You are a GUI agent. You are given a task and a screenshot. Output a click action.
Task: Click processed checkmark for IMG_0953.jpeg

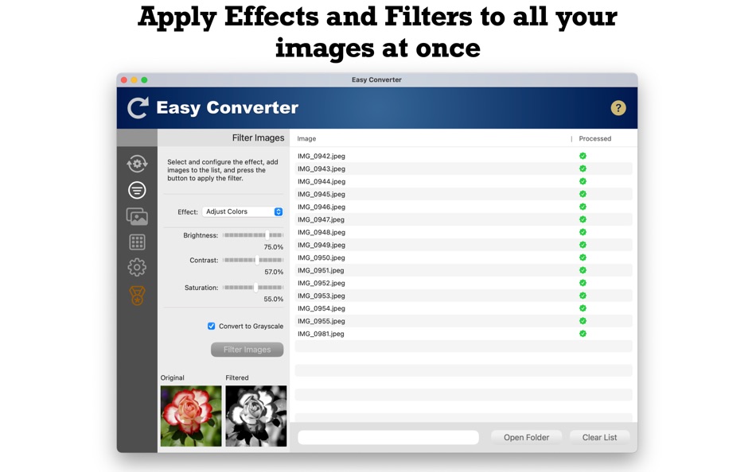pos(583,296)
